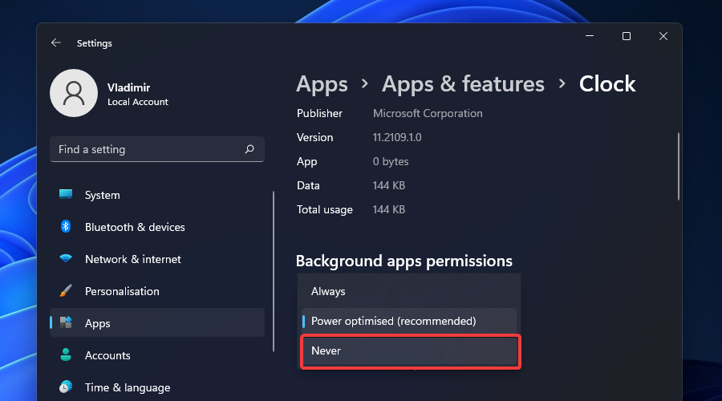The width and height of the screenshot is (722, 401).
Task: Click the Background apps permissions heading
Action: [404, 261]
